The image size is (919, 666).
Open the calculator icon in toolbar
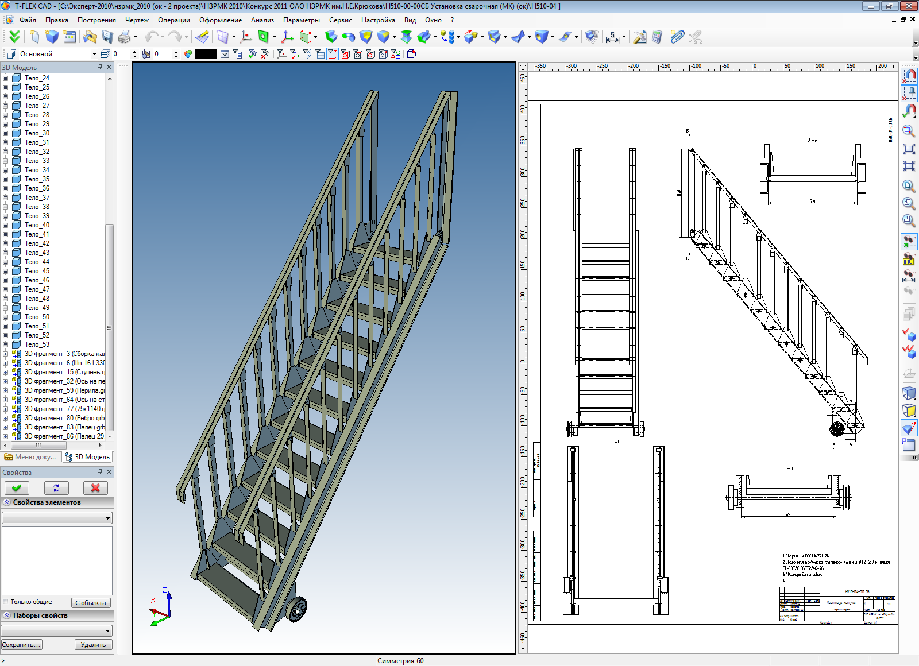click(x=657, y=37)
